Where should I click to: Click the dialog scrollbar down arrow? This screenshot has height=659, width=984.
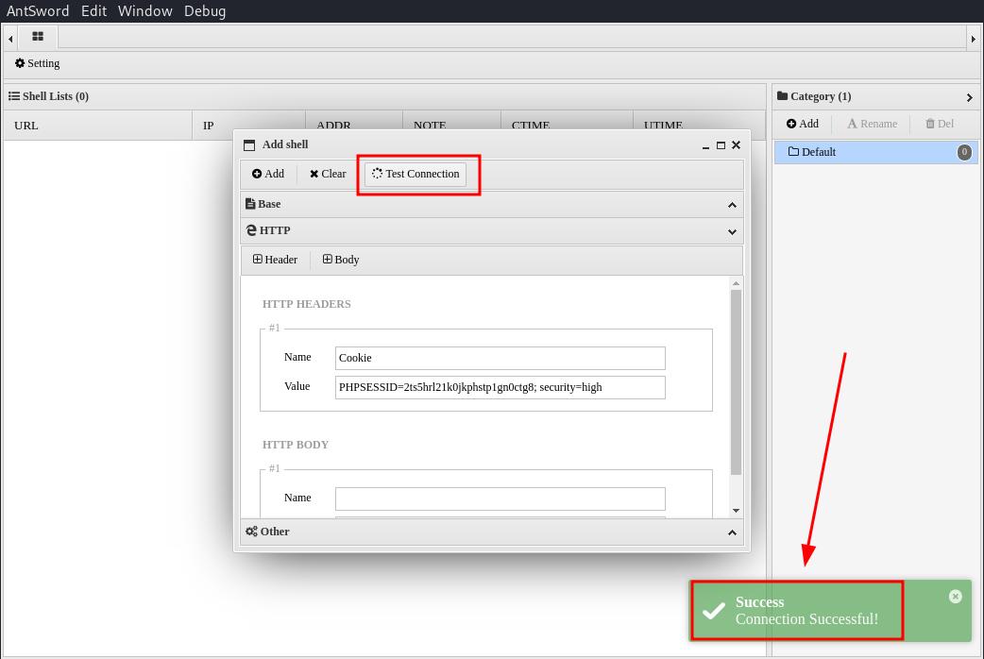click(737, 511)
